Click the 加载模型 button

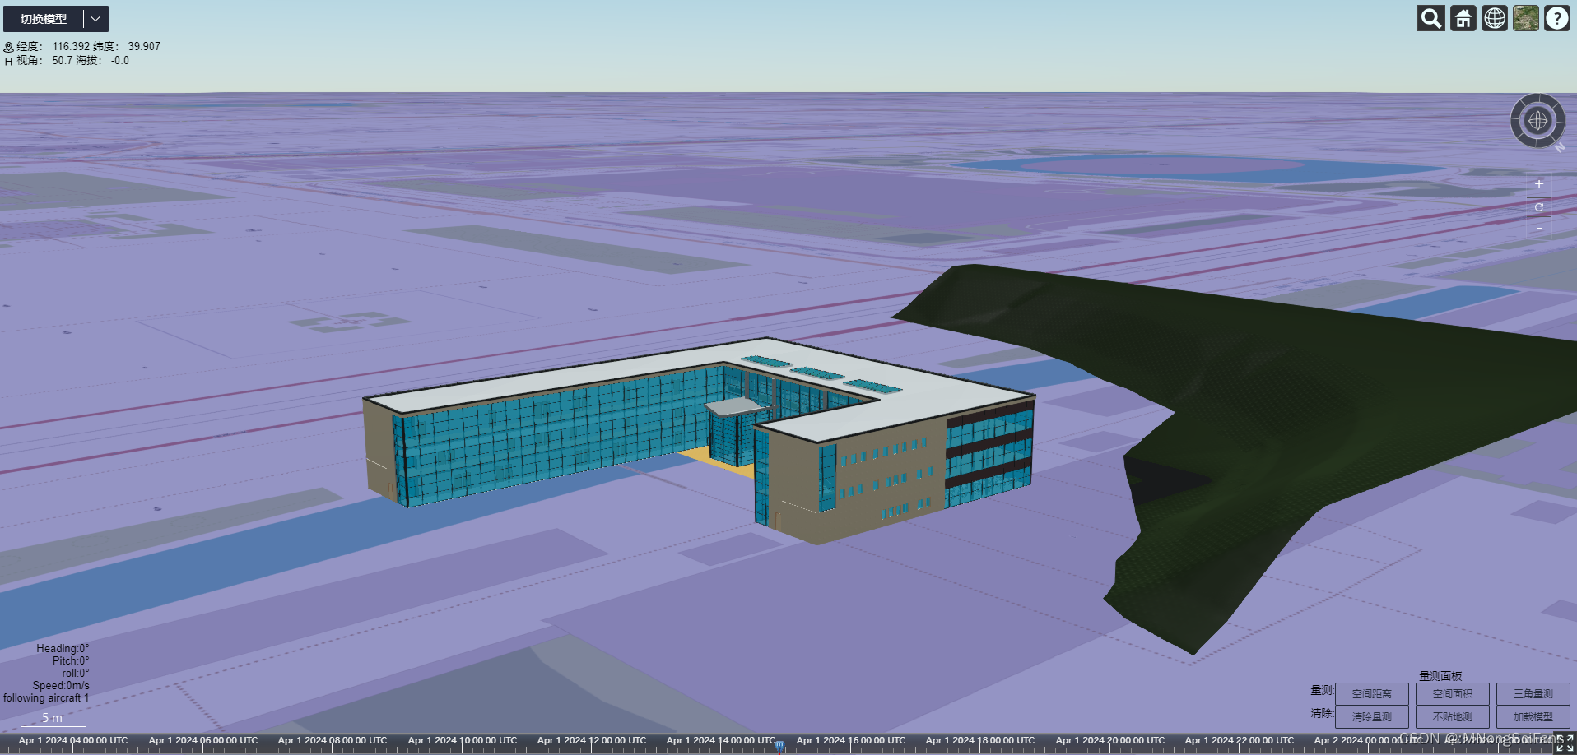click(x=1533, y=716)
